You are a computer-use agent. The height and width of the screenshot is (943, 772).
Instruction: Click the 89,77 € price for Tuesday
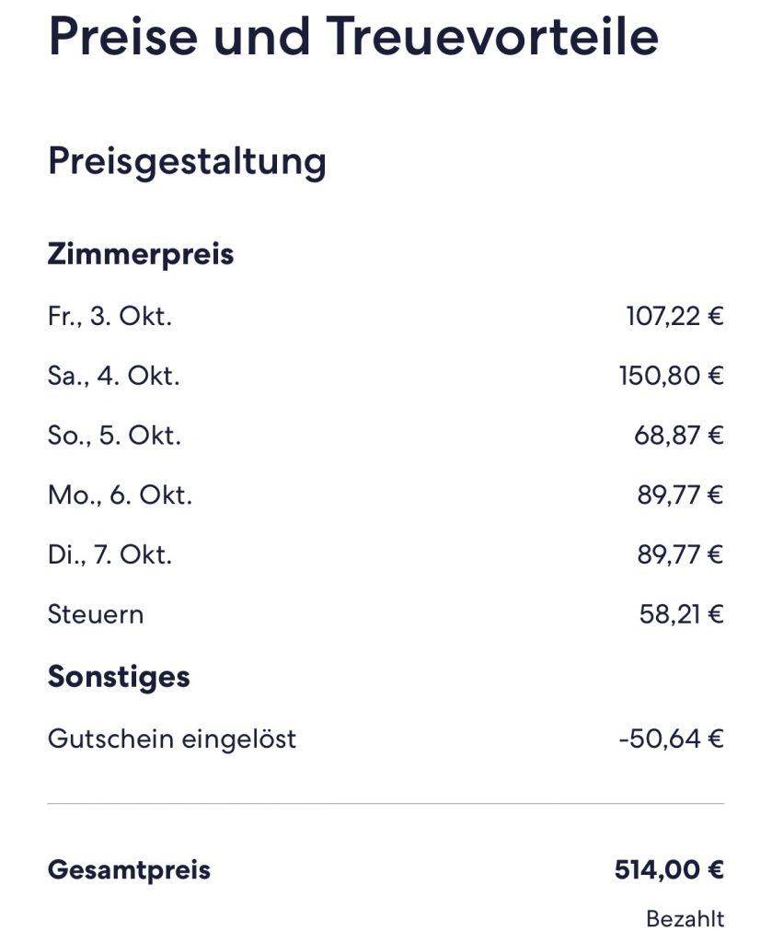click(680, 555)
